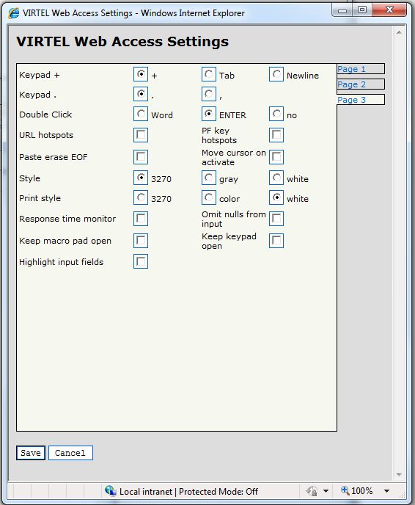
Task: Enable Highlight input fields checkbox
Action: tap(141, 261)
